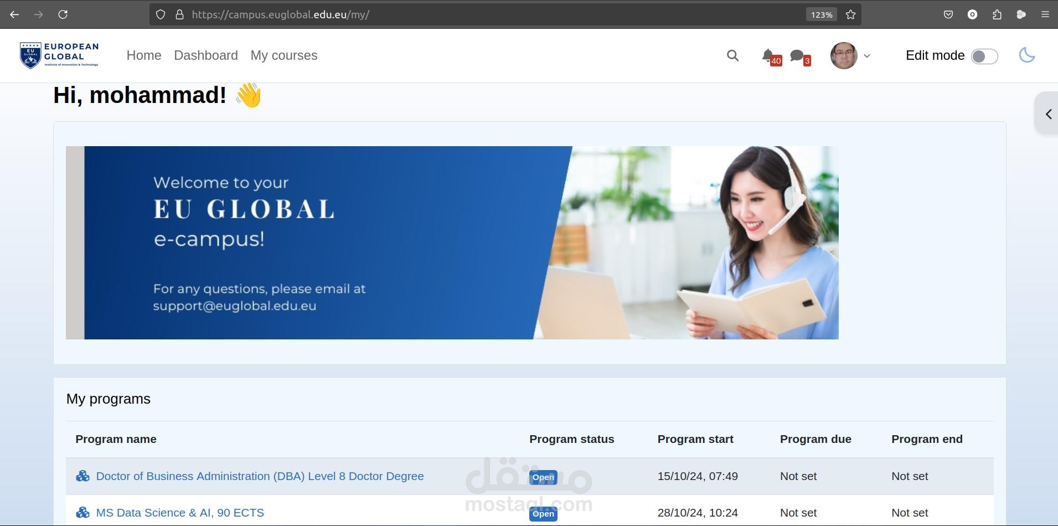Screen dimensions: 1058x526
Task: Open the shield tracking protection icon
Action: coord(161,14)
